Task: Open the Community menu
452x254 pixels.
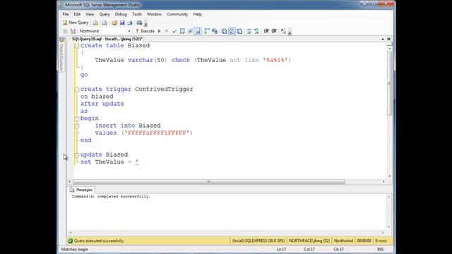Action: pos(177,14)
